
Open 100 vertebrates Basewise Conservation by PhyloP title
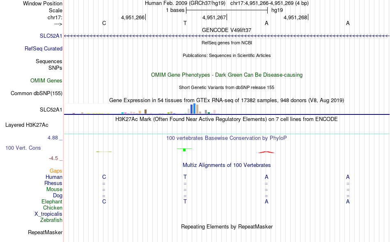click(227, 138)
